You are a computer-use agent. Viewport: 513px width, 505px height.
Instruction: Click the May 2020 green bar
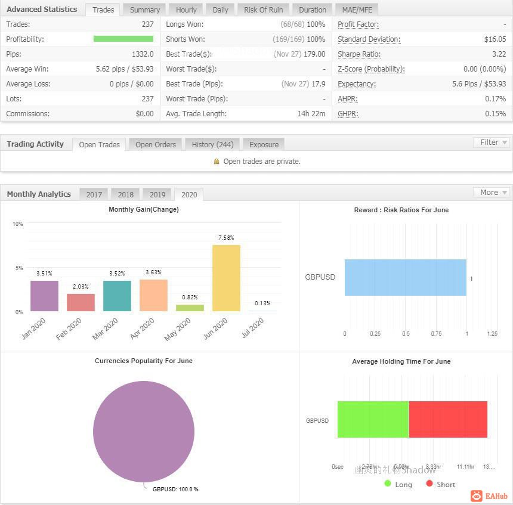pyautogui.click(x=190, y=308)
